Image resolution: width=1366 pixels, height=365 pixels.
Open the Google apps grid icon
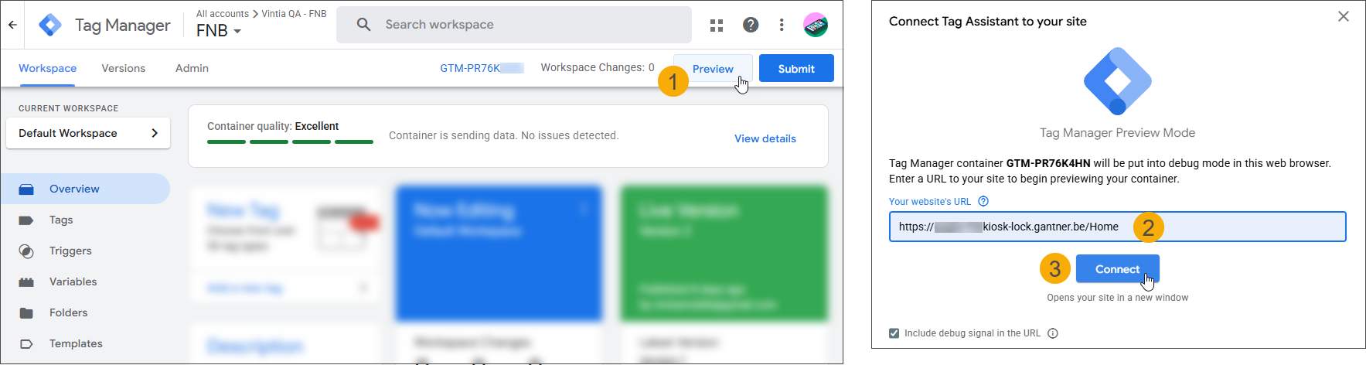tap(717, 26)
